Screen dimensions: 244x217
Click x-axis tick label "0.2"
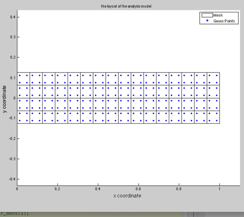click(57, 189)
